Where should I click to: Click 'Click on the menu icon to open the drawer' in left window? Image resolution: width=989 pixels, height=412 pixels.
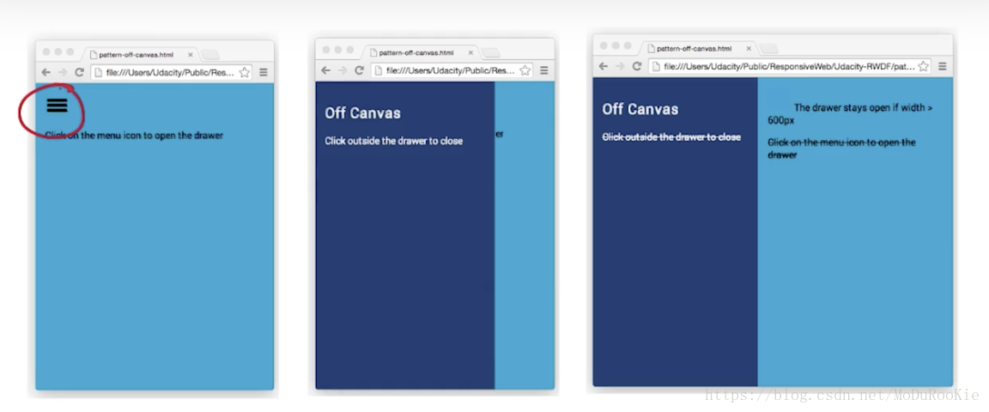(x=134, y=135)
